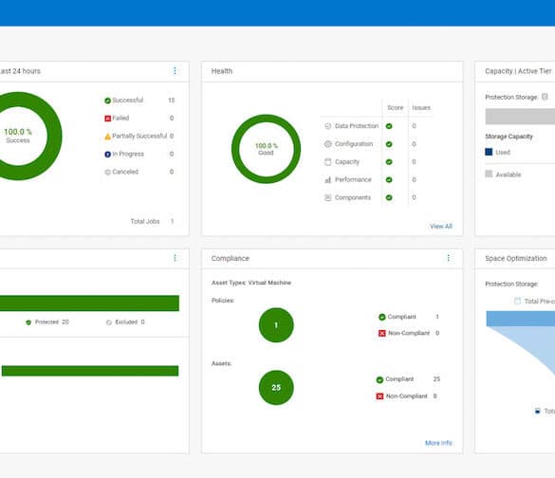Click Capacity row green score checkmark

coord(389,162)
